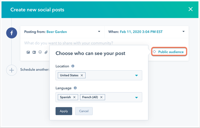Insert an image using the photo icon
Screen dimensions: 200x128
coord(28,52)
